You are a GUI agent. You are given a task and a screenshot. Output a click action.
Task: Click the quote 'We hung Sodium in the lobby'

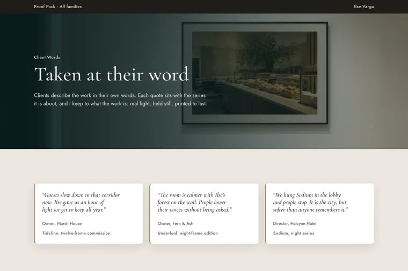[311, 202]
